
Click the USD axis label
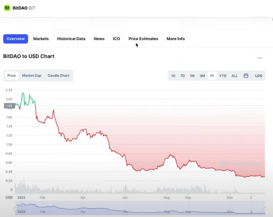click(x=9, y=198)
